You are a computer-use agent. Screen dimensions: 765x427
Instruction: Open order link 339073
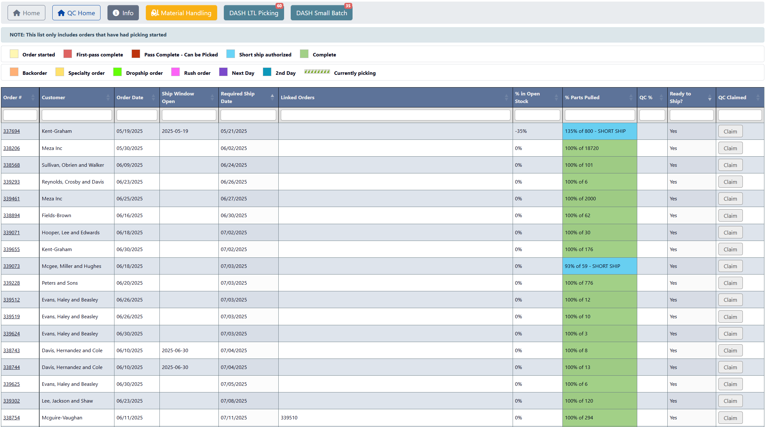(x=11, y=266)
